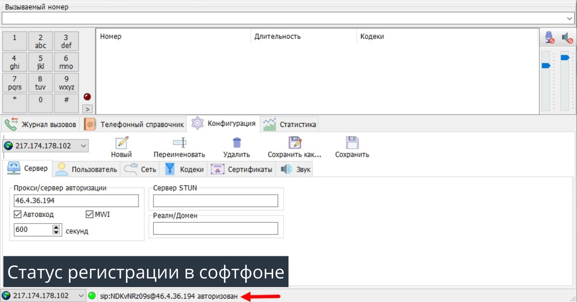Create a new configuration with Новый
The width and height of the screenshot is (577, 302).
point(121,142)
